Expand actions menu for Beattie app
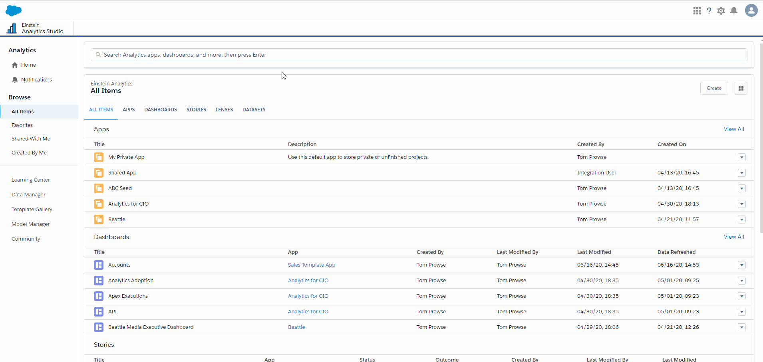The image size is (763, 362). [742, 220]
